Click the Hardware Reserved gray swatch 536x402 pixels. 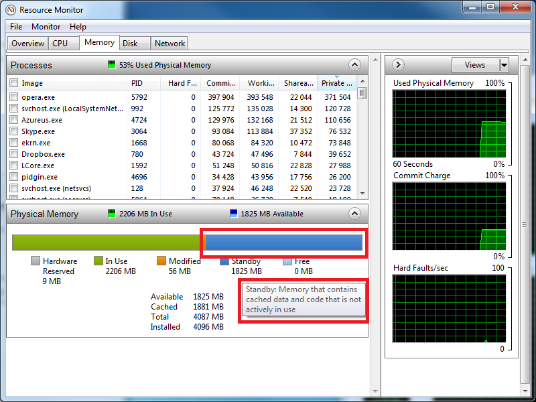(x=36, y=261)
